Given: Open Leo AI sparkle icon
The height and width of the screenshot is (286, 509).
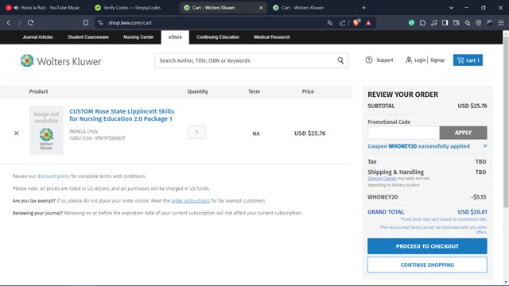Looking at the screenshot, I should pos(467,23).
